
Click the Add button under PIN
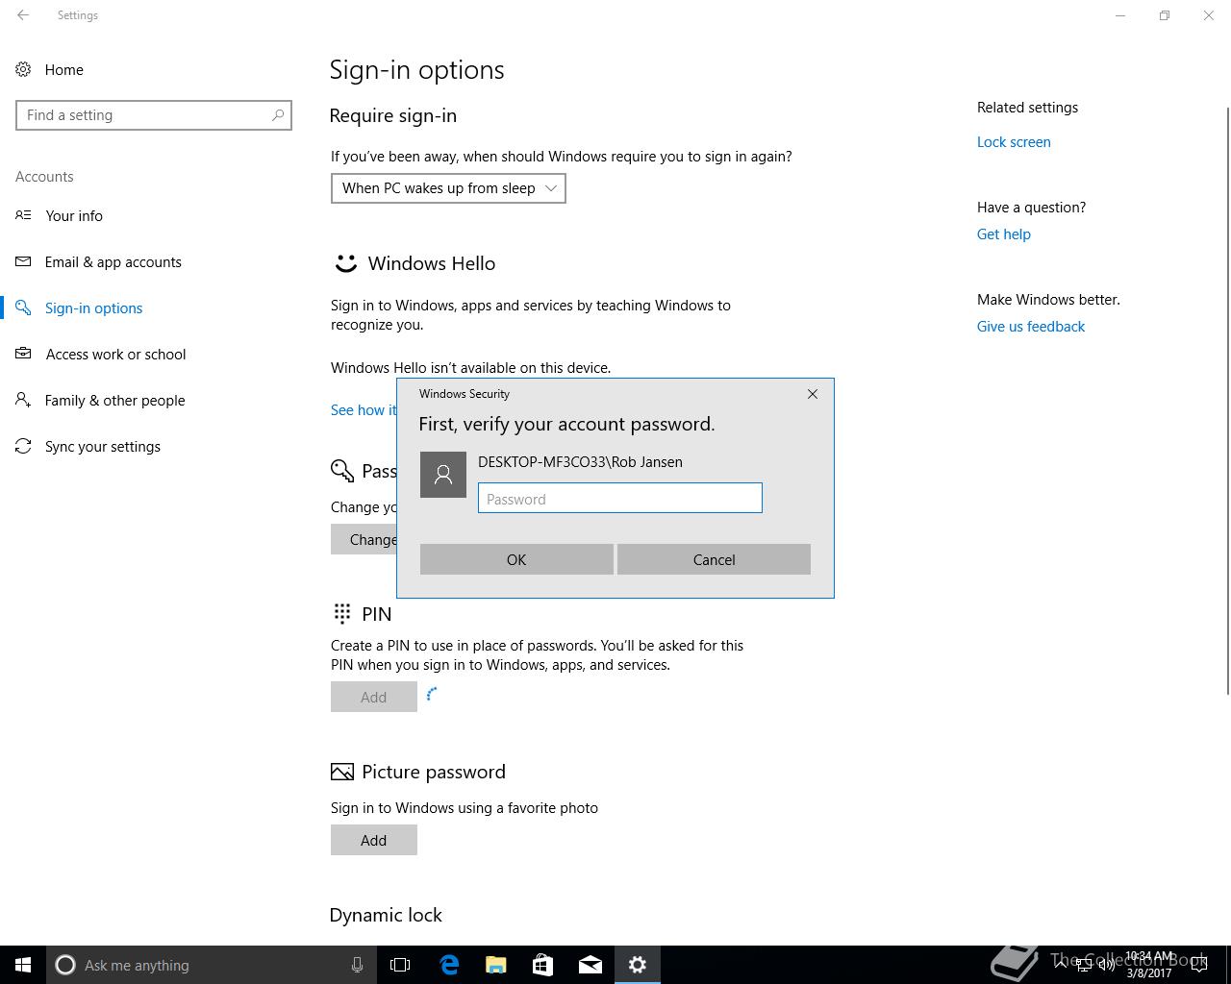coord(374,697)
